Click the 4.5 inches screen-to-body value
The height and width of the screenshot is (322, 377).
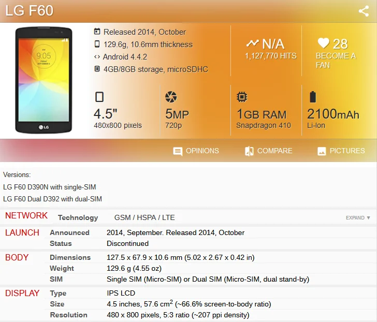click(x=189, y=304)
